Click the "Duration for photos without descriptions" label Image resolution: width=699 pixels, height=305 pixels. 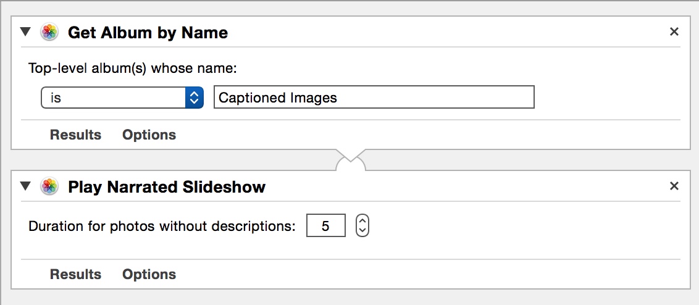(x=162, y=226)
